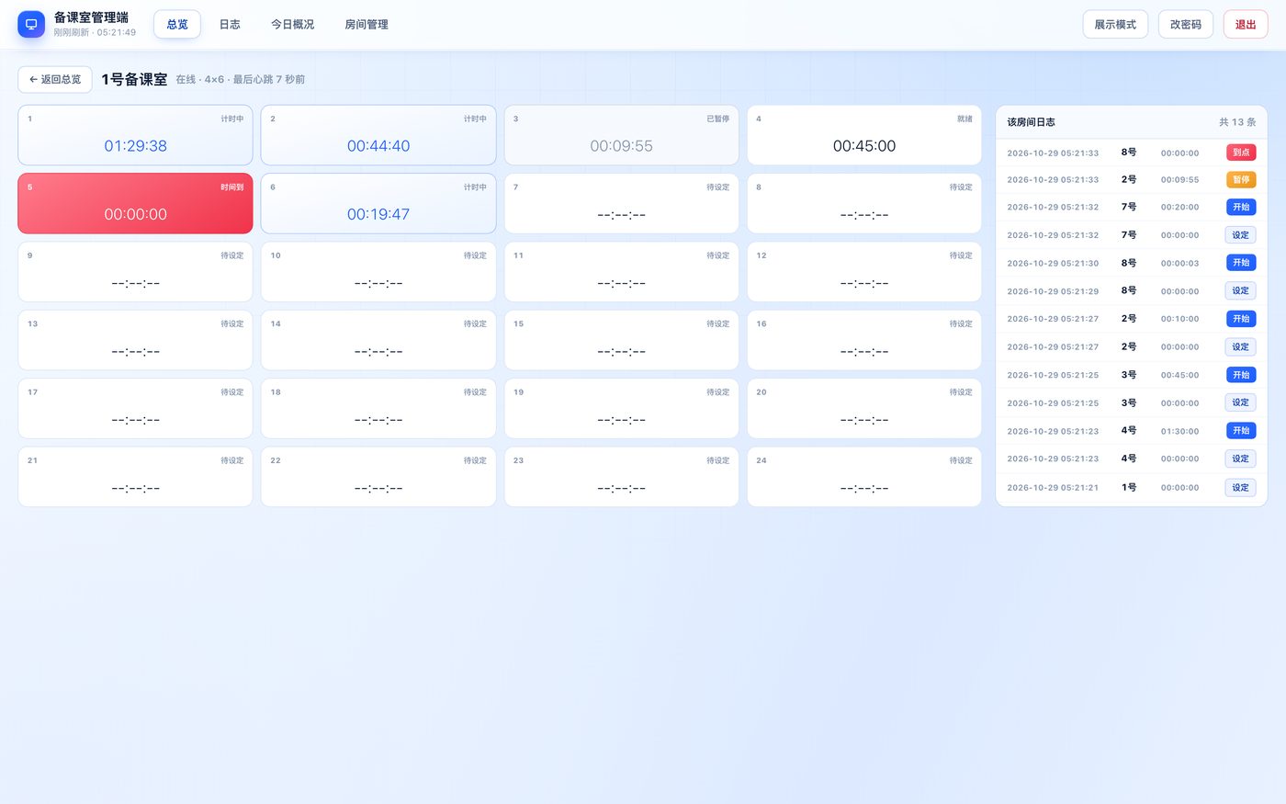The height and width of the screenshot is (804, 1286).
Task: Click the blue monitor app logo icon
Action: (31, 25)
